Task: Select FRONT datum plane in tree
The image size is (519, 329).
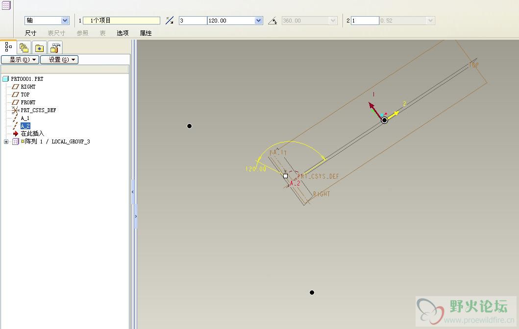Action: pos(28,102)
